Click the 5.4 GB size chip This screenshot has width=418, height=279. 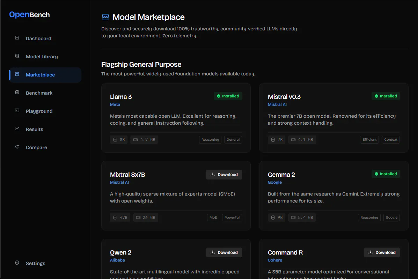(302, 218)
